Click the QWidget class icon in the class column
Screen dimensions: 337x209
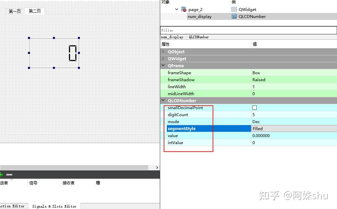coord(234,9)
